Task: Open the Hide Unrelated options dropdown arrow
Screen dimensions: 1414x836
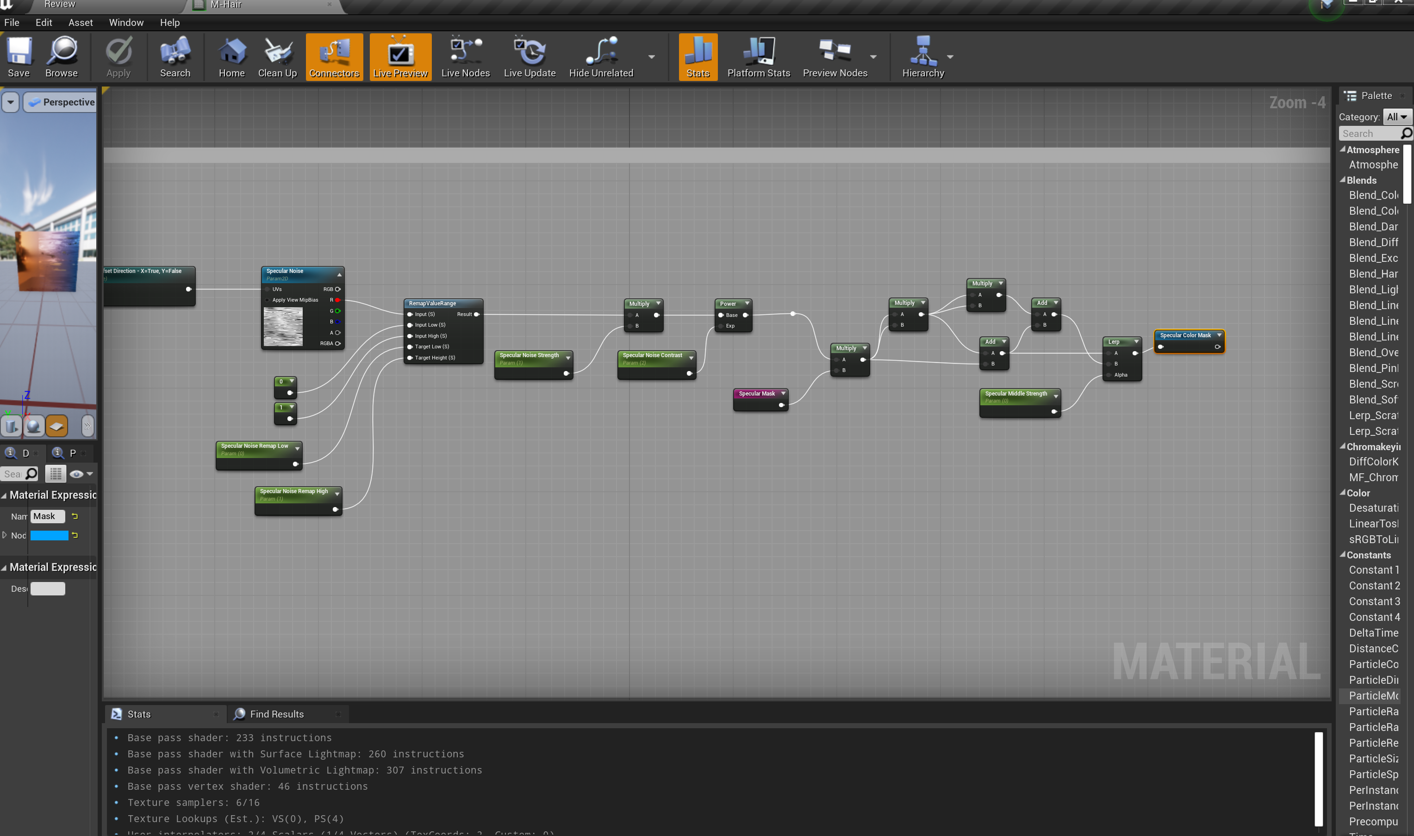Action: coord(652,57)
